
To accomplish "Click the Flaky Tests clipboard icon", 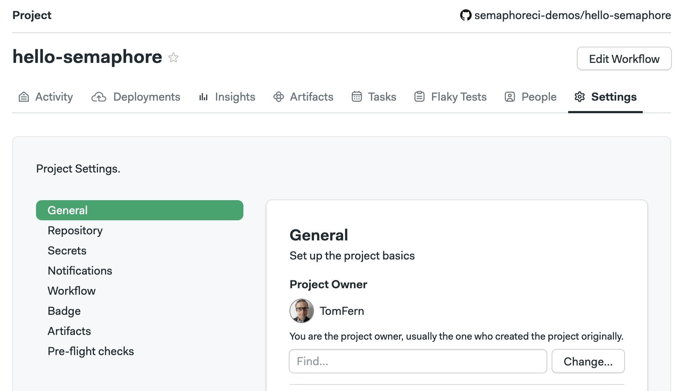I will [419, 97].
